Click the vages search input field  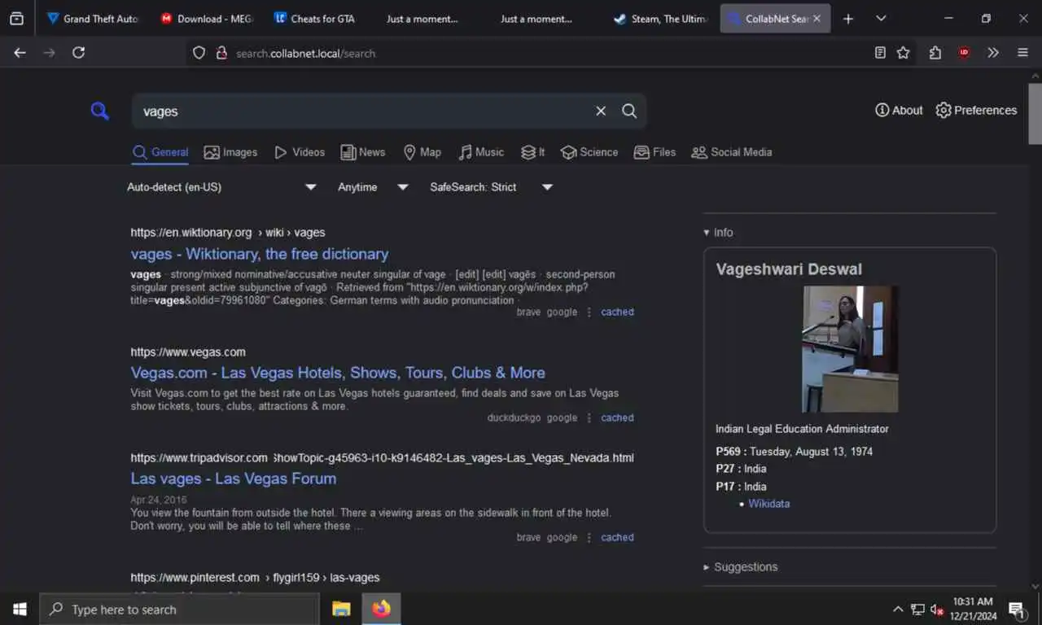tap(362, 111)
